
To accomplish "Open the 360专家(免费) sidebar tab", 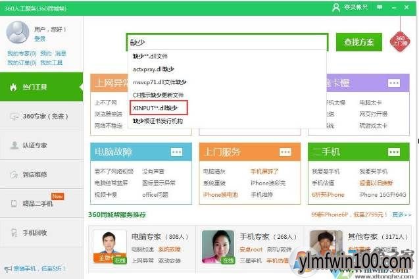I will (41, 116).
